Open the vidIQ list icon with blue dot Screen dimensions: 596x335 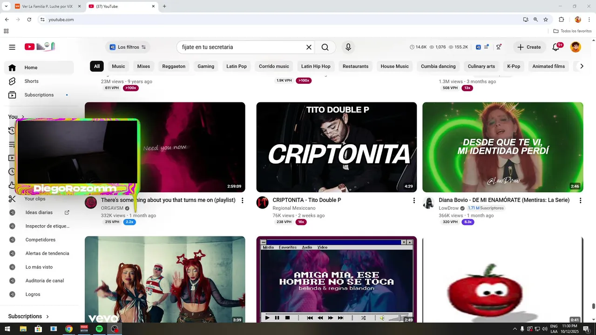(x=487, y=47)
